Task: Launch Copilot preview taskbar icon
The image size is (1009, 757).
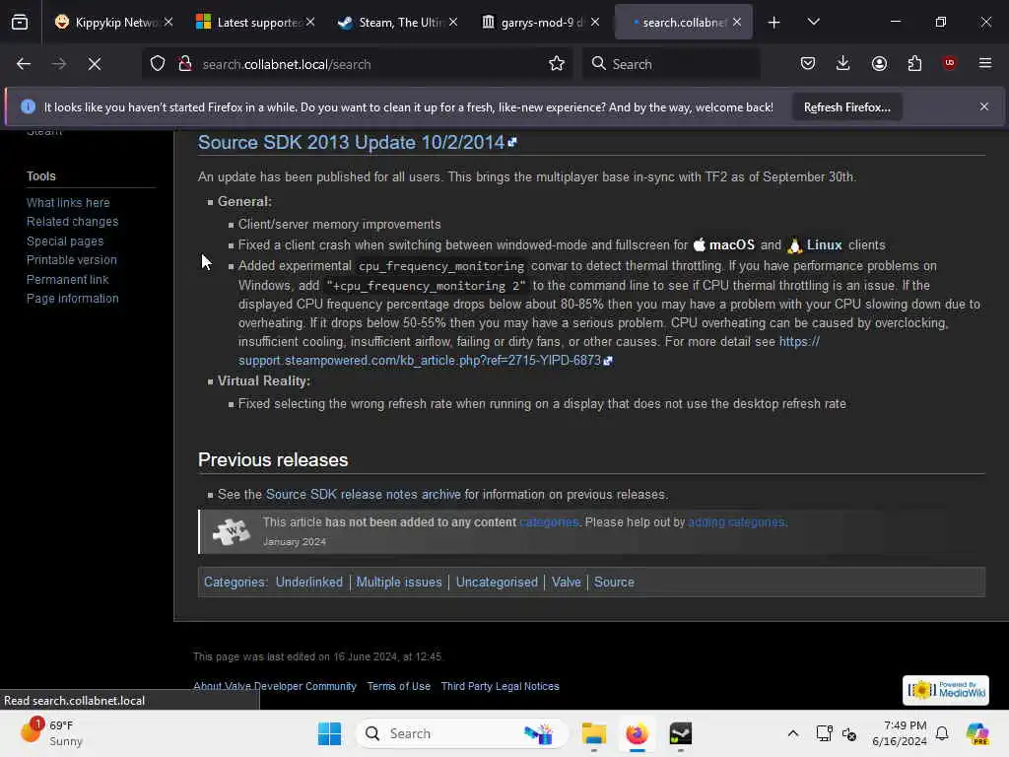Action: coord(977,733)
